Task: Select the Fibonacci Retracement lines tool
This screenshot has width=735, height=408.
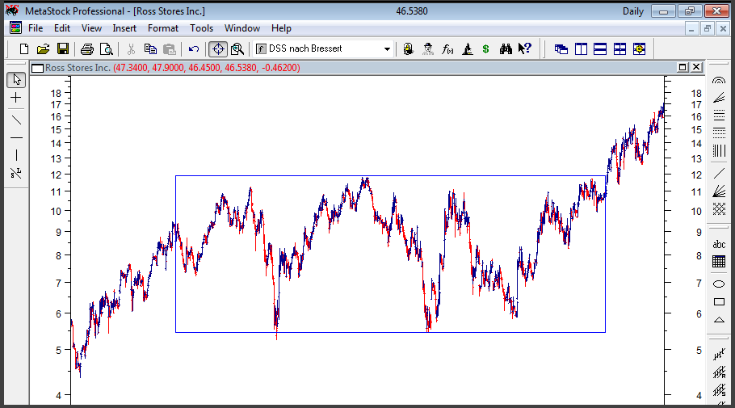Action: click(x=719, y=115)
